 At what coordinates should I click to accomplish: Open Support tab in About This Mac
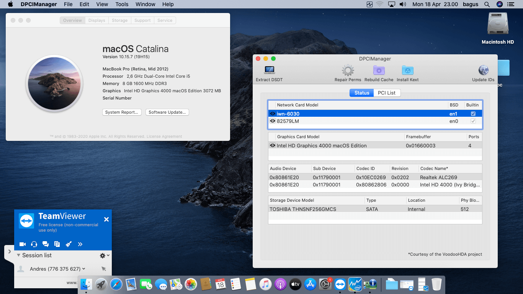click(142, 20)
